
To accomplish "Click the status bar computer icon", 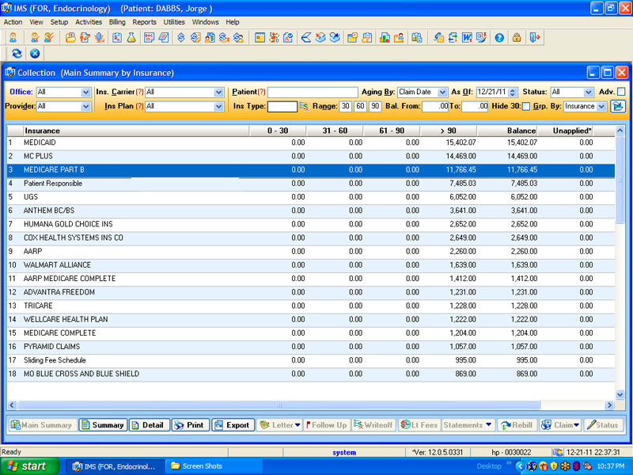I will tap(558, 452).
